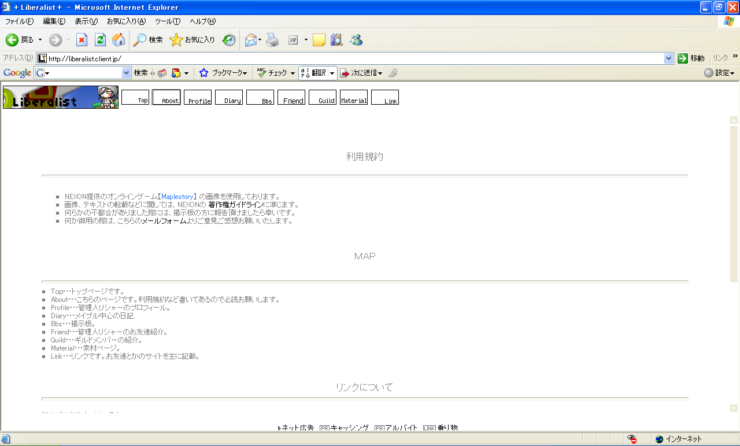Click the Send to (次に送信) button
The width and height of the screenshot is (740, 446).
coord(361,73)
